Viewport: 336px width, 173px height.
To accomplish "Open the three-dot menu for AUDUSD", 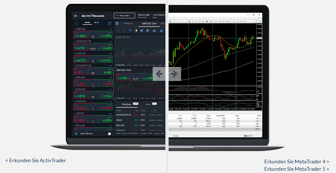I will [111, 101].
